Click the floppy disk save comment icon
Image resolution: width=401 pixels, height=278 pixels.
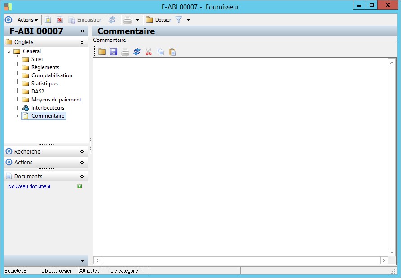[114, 52]
